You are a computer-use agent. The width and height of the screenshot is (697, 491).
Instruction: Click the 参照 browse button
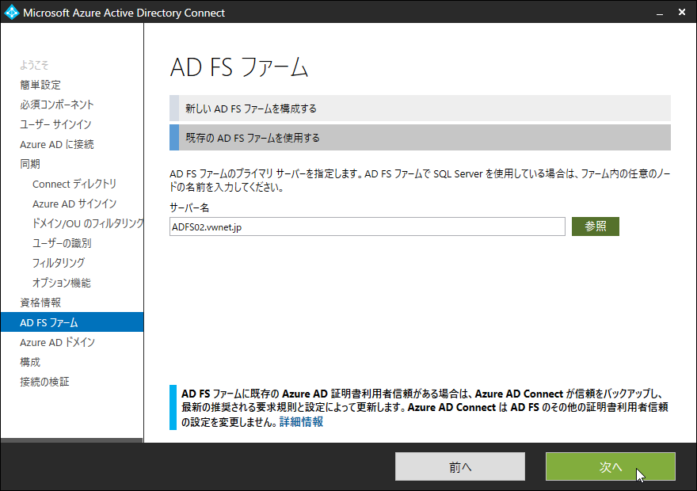tap(595, 226)
